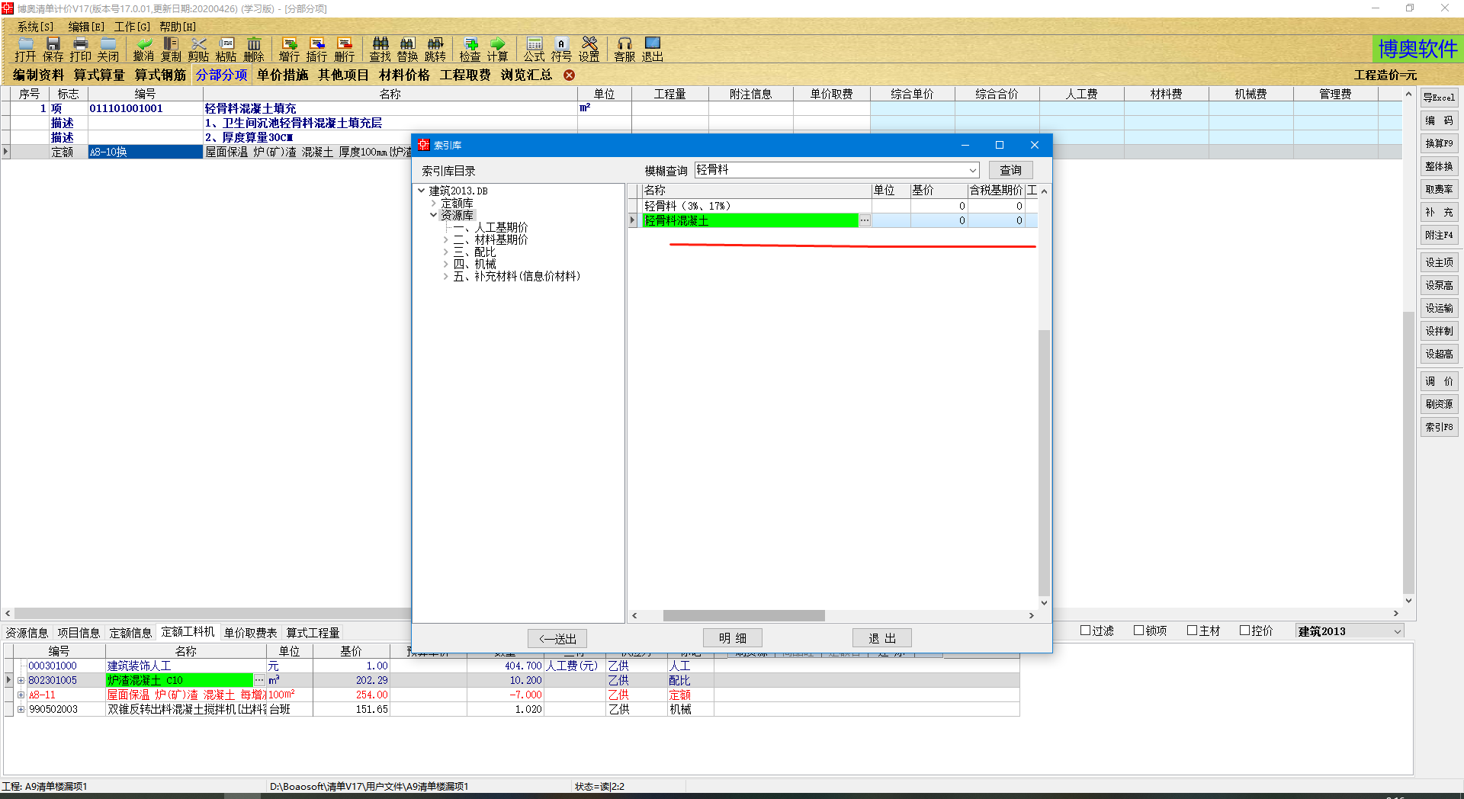The image size is (1464, 799).
Task: Click the 关闭 (Close file) toolbar icon
Action: [x=108, y=50]
